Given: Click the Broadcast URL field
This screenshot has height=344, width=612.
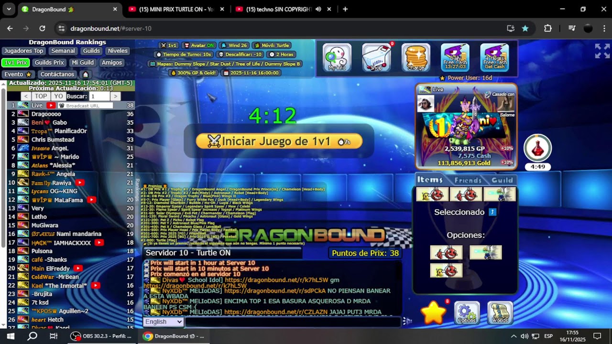Looking at the screenshot, I should click(x=85, y=106).
